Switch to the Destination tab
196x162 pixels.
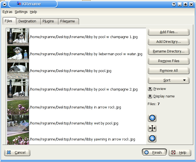click(28, 21)
